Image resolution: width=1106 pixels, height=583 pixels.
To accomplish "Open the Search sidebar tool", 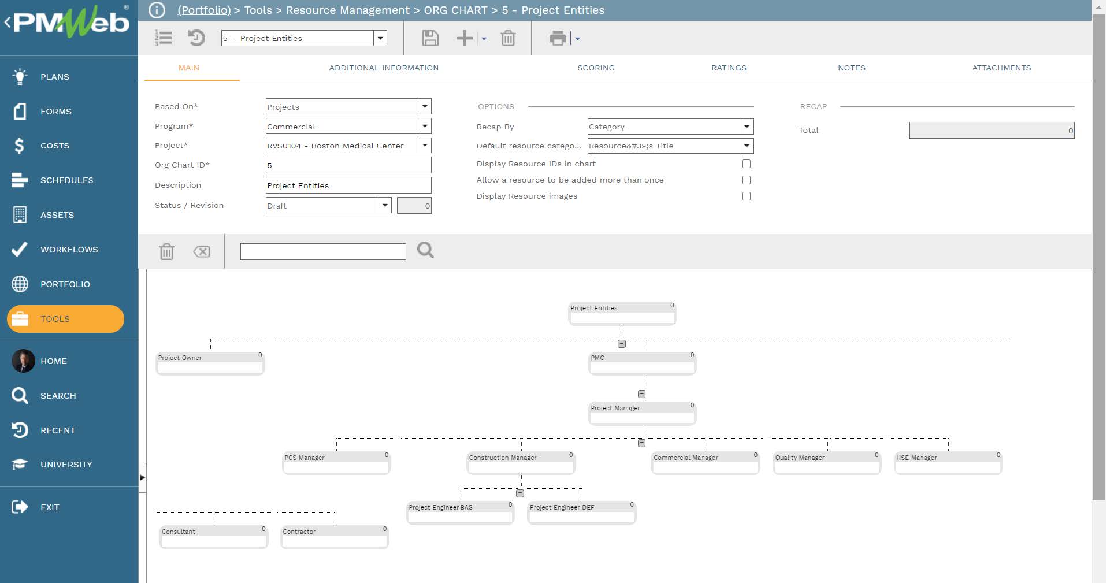I will pyautogui.click(x=58, y=396).
